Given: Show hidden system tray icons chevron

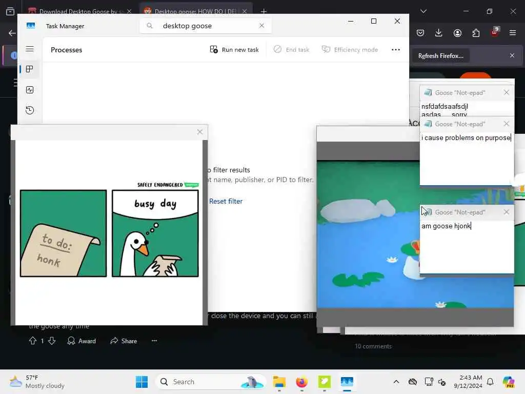Looking at the screenshot, I should click(396, 382).
